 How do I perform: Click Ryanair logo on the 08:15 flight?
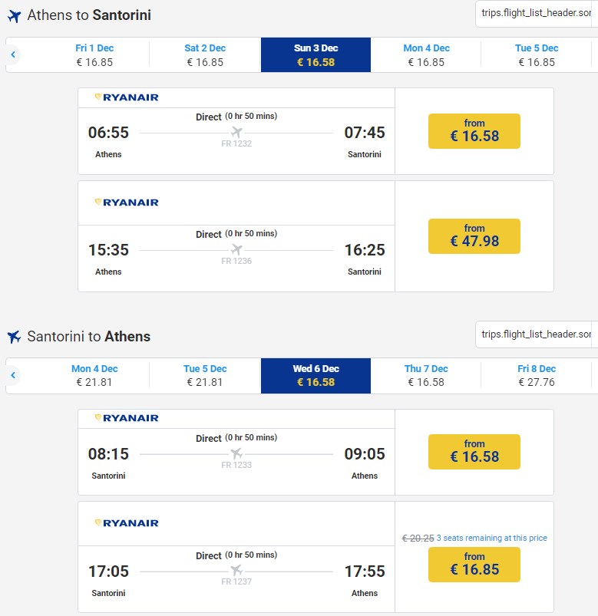[126, 418]
